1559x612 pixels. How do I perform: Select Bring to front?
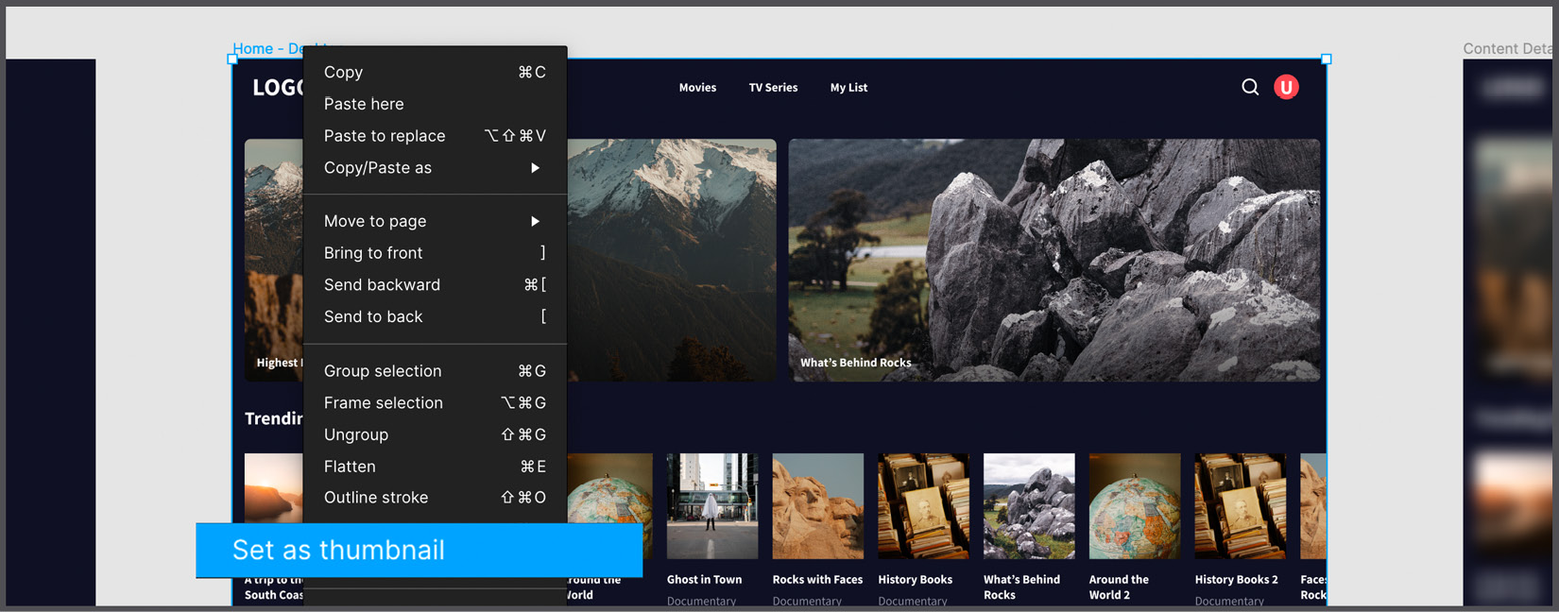[435, 253]
